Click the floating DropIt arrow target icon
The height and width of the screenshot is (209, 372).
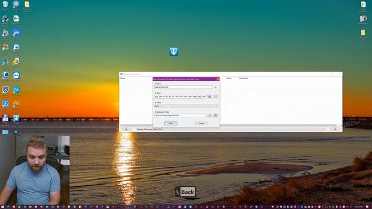174,52
